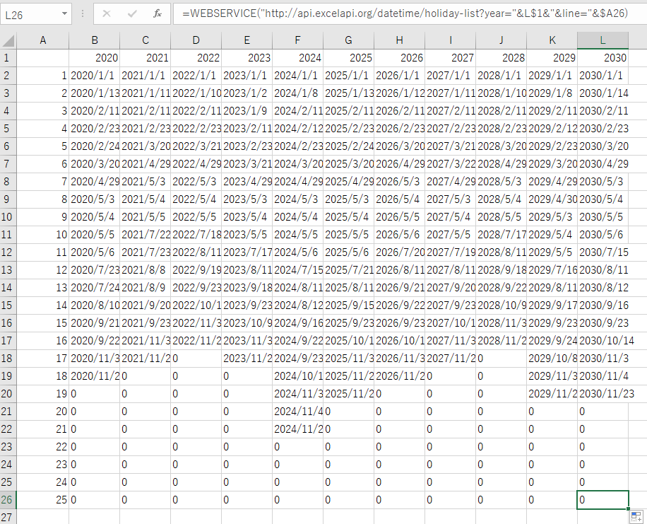
Task: Select row 1 header
Action: point(8,58)
